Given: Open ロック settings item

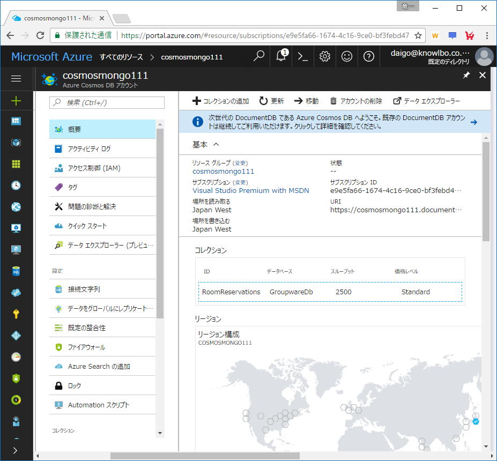Looking at the screenshot, I should pos(102,385).
